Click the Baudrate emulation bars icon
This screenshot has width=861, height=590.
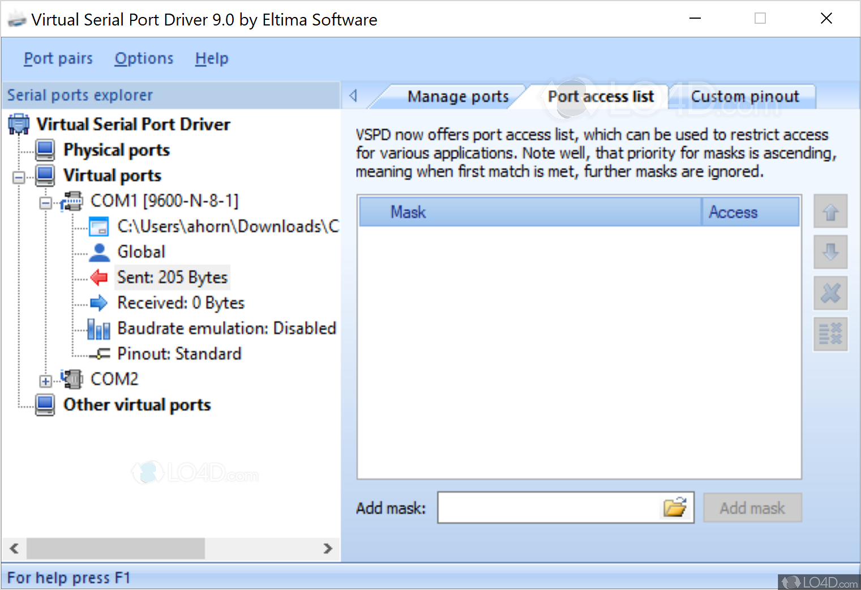coord(98,329)
